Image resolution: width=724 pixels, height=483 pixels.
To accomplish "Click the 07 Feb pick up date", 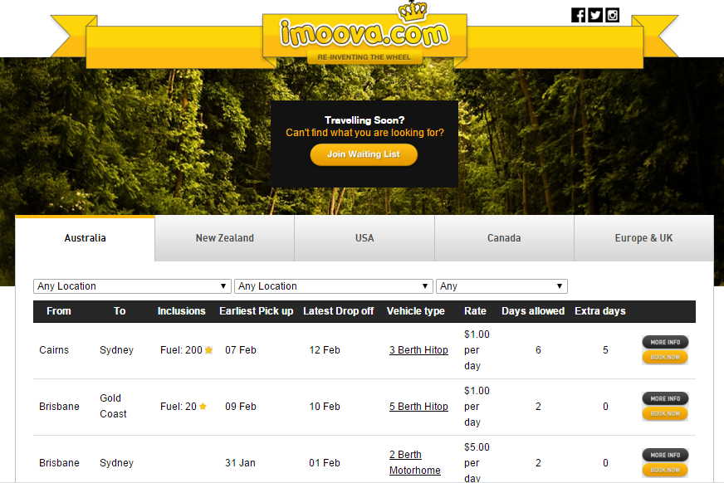I will (241, 350).
